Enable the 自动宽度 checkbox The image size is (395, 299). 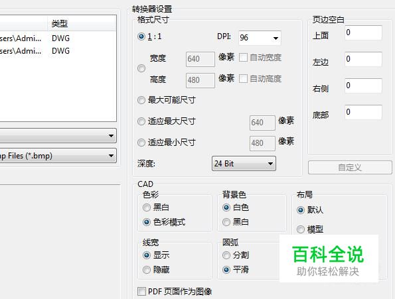click(243, 58)
